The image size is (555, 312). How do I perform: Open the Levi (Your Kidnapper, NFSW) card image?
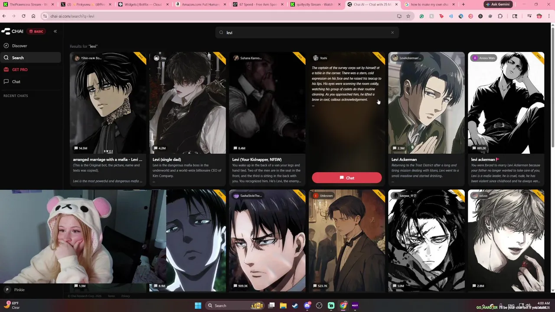(267, 103)
